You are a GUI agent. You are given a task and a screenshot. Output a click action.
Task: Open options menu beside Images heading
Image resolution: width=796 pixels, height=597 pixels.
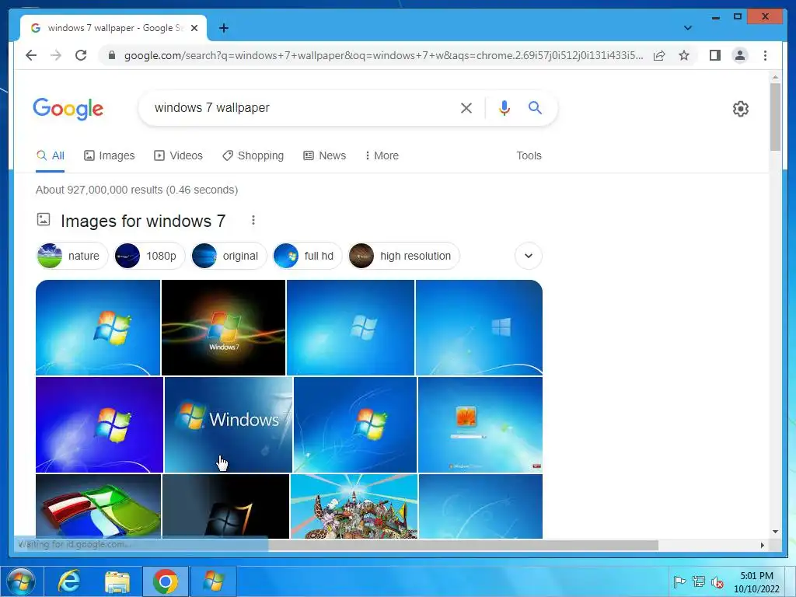253,220
